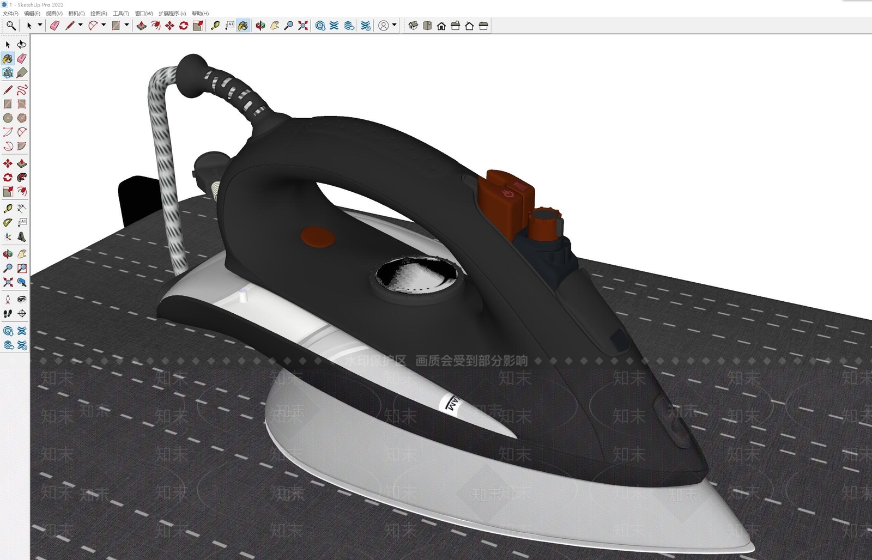This screenshot has height=560, width=872.
Task: Open the 窗口(W) menu
Action: (x=144, y=14)
